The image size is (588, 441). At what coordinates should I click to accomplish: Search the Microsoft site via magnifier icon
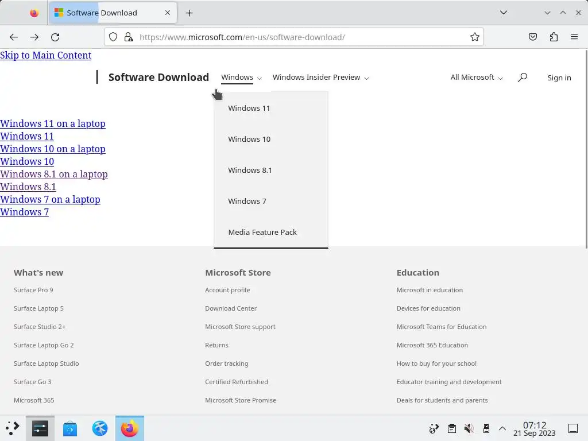click(x=523, y=78)
